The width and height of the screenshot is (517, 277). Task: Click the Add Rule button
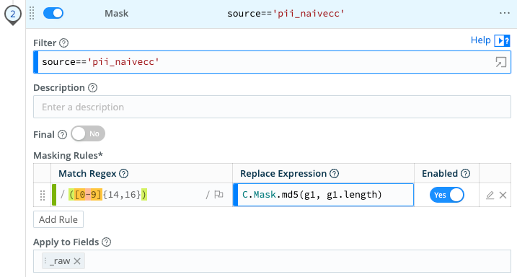[x=58, y=219]
